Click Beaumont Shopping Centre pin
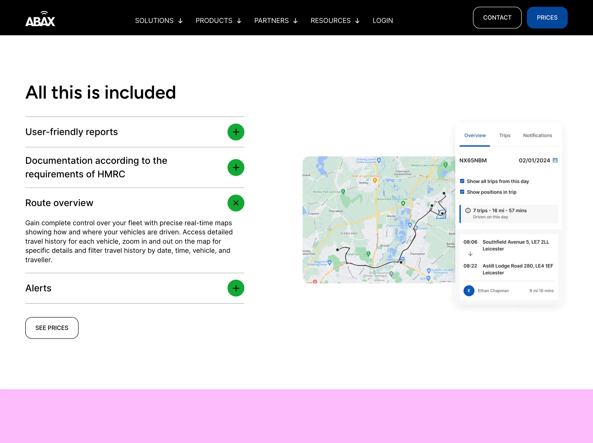This screenshot has width=593, height=443. [x=329, y=263]
